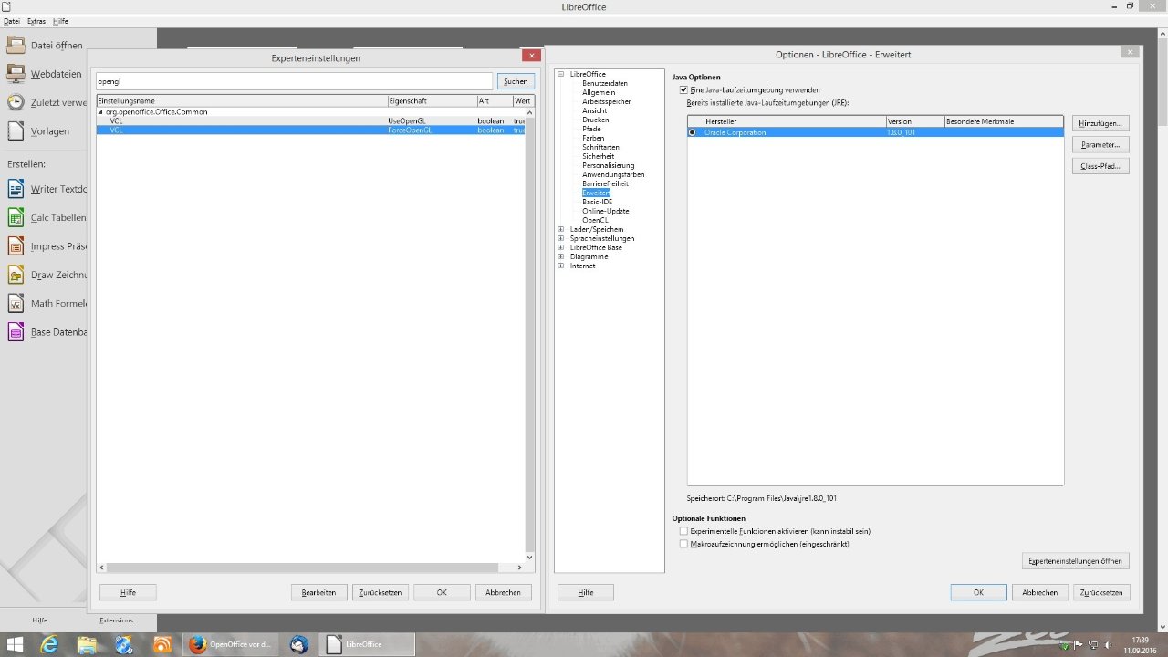1168x657 pixels.
Task: Select Ansicht in options tree
Action: click(x=594, y=110)
